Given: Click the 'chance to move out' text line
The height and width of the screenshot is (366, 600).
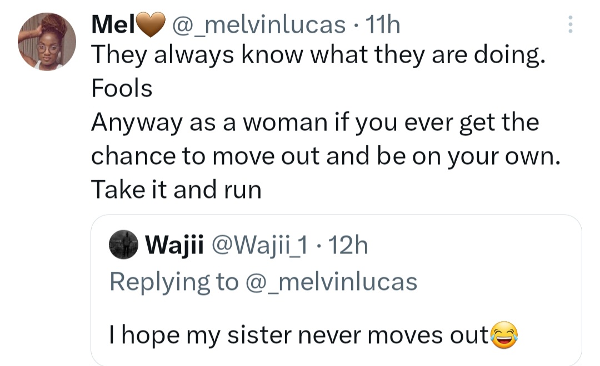Looking at the screenshot, I should 325,157.
